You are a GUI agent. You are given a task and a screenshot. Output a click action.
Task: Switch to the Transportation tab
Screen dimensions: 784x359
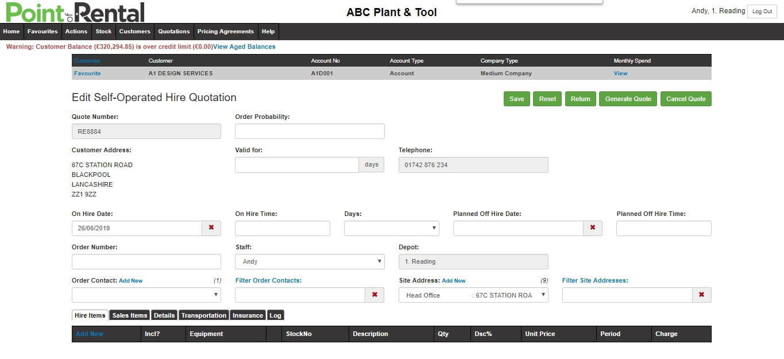point(204,315)
